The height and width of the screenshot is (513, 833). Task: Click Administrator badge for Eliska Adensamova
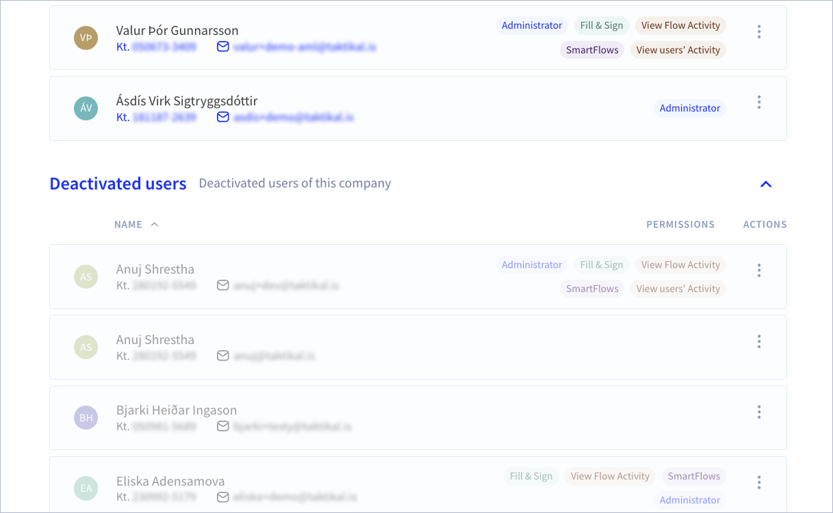click(x=690, y=500)
